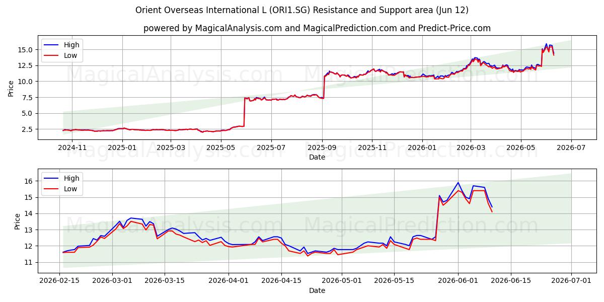Click the '2026-07-01' date tick
The width and height of the screenshot is (604, 302).
[x=571, y=281]
